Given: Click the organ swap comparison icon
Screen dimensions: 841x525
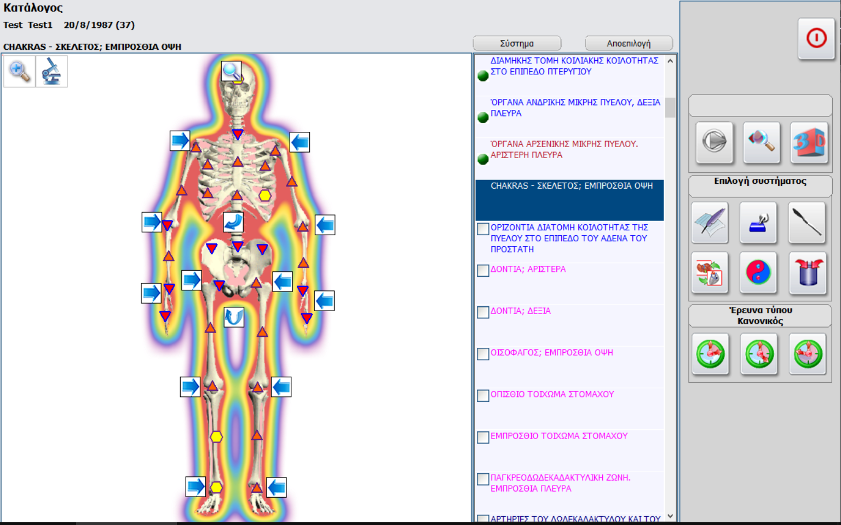Looking at the screenshot, I should 710,272.
